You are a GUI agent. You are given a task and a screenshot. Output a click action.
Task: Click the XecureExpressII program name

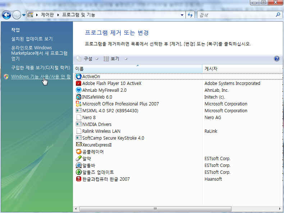tap(97, 145)
